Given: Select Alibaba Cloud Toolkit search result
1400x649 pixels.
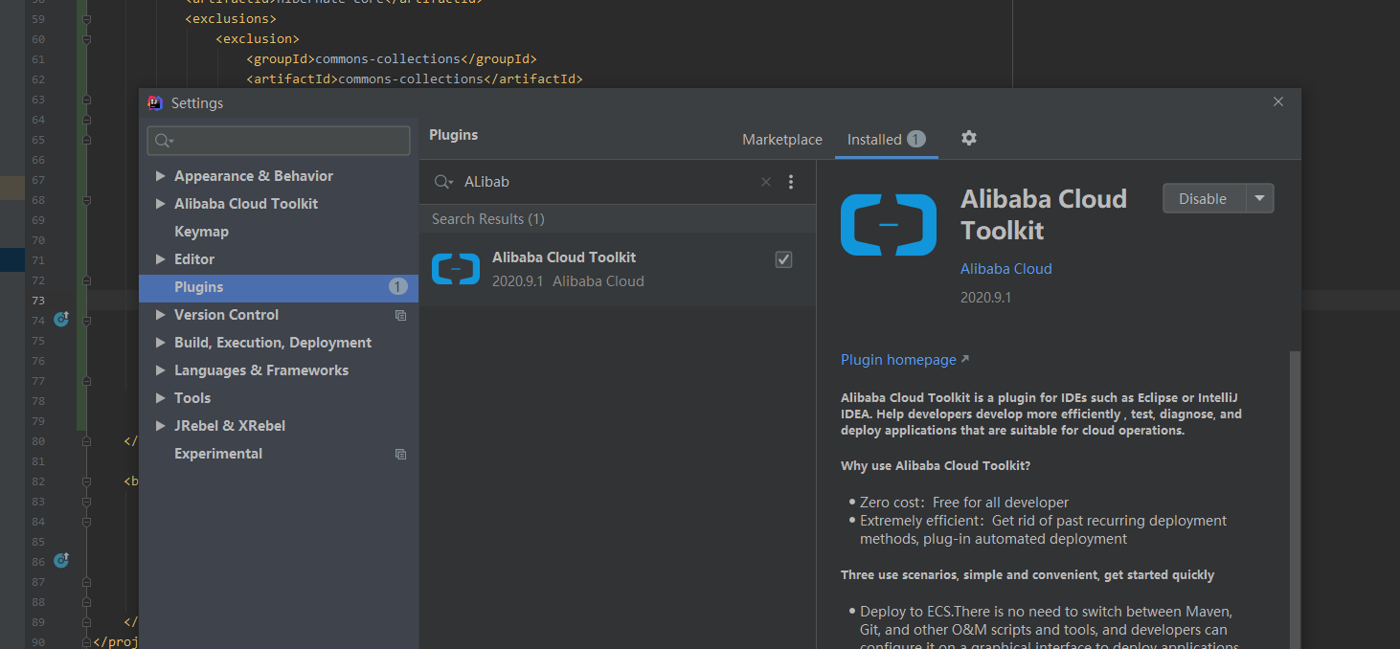Looking at the screenshot, I should (x=618, y=269).
